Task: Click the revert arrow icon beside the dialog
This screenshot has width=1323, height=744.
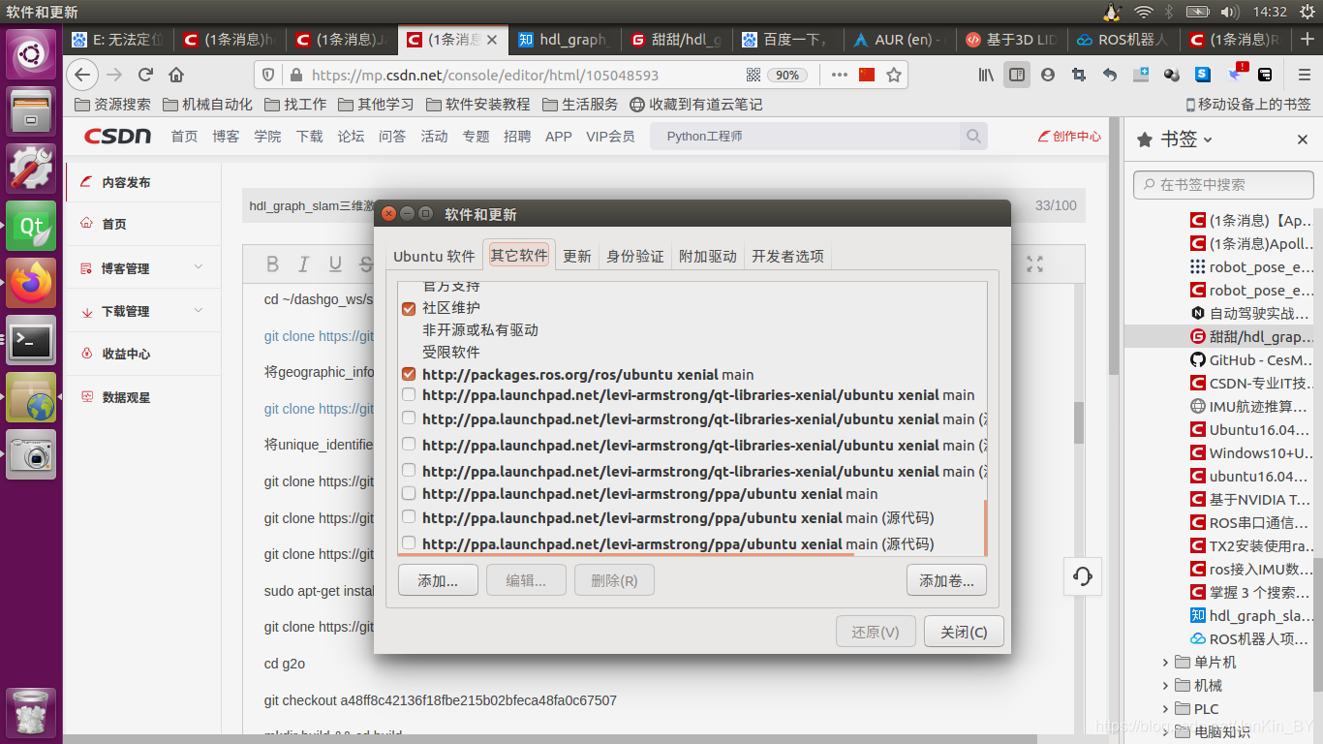Action: click(1082, 575)
